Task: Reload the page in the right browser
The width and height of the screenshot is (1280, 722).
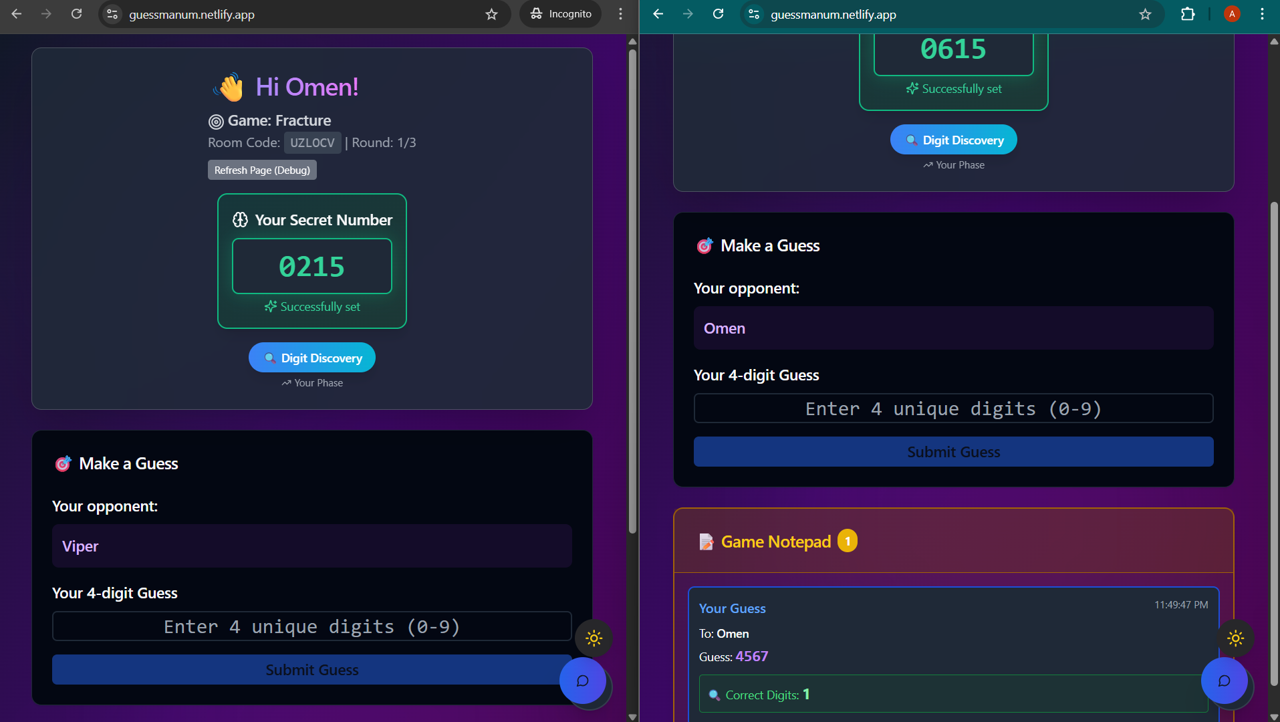Action: click(718, 14)
